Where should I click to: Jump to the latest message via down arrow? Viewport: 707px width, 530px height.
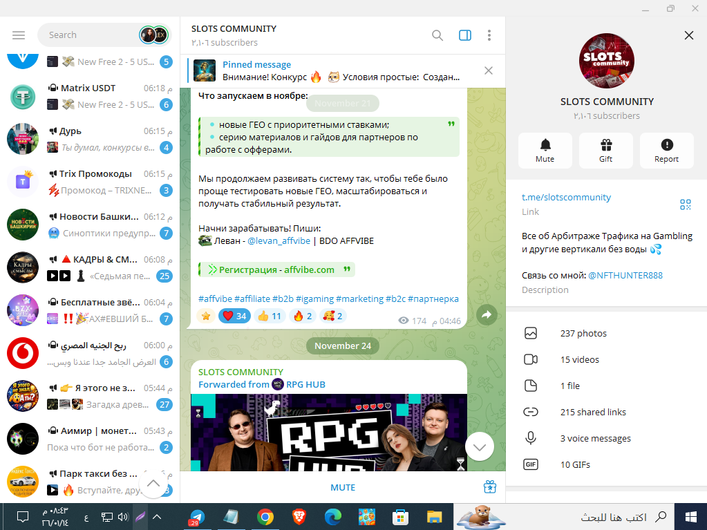coord(480,447)
